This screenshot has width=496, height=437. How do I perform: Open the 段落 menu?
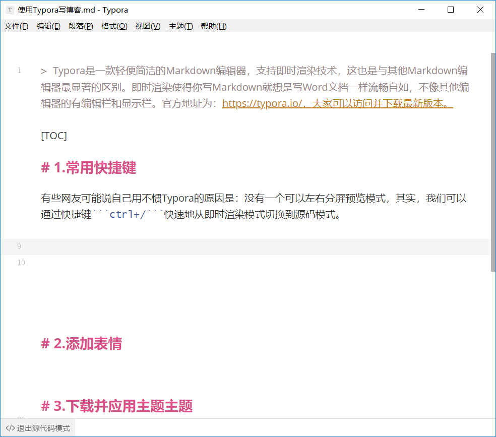81,26
